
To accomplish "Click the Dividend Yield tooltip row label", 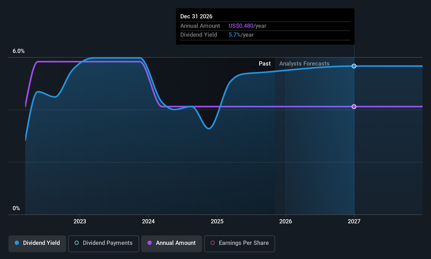I will tap(199, 35).
